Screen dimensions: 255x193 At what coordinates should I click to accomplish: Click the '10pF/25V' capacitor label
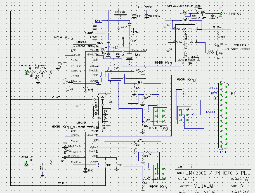[155, 16]
